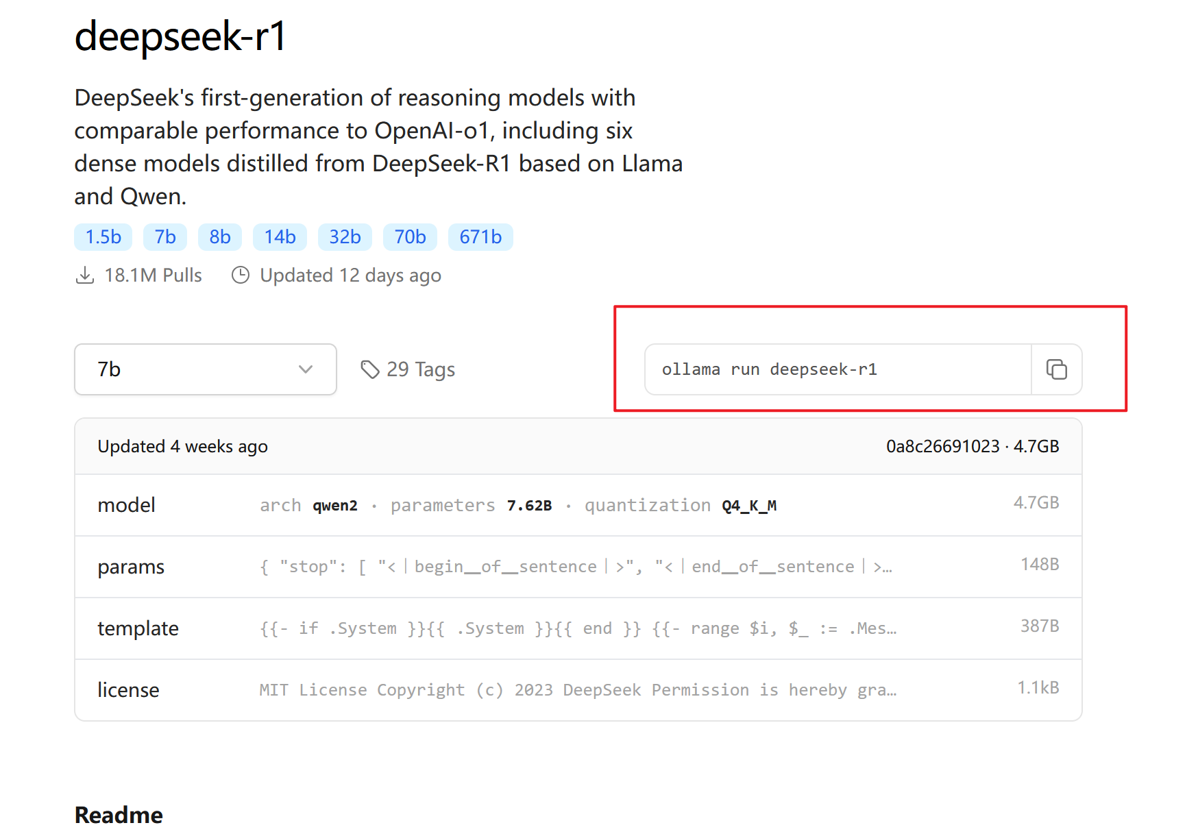1198x834 pixels.
Task: Click the 0a8c26691023 digest link
Action: point(942,445)
